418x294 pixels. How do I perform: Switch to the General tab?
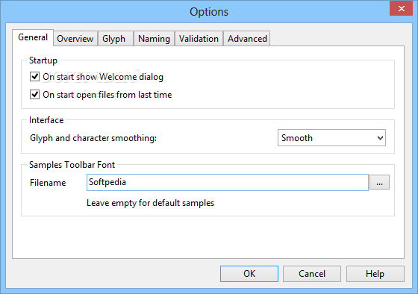click(x=33, y=37)
